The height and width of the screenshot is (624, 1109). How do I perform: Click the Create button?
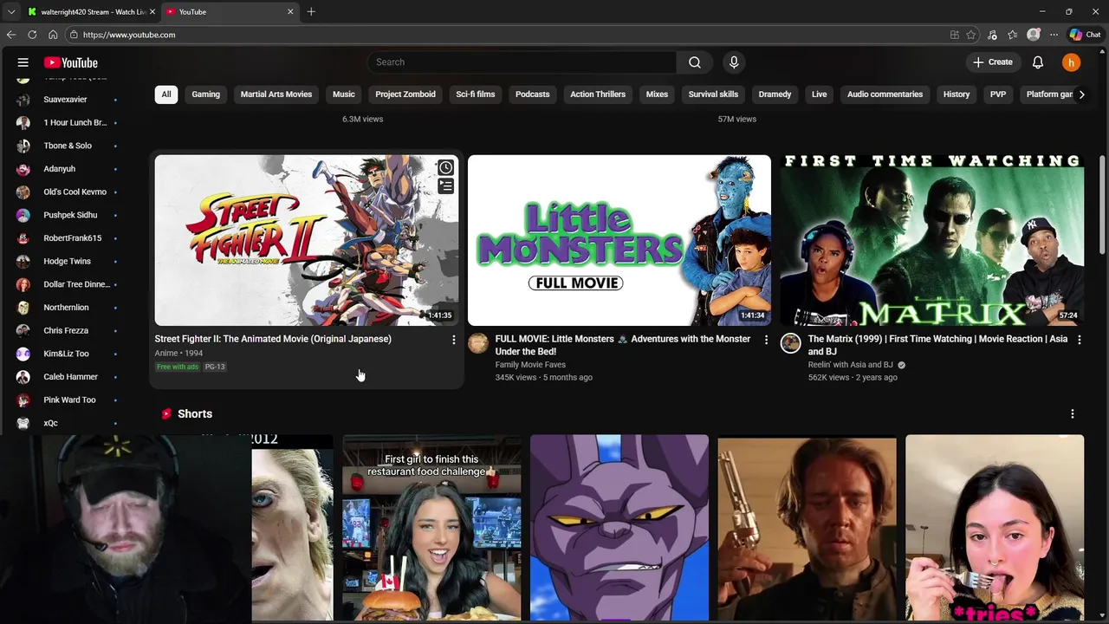click(x=993, y=62)
